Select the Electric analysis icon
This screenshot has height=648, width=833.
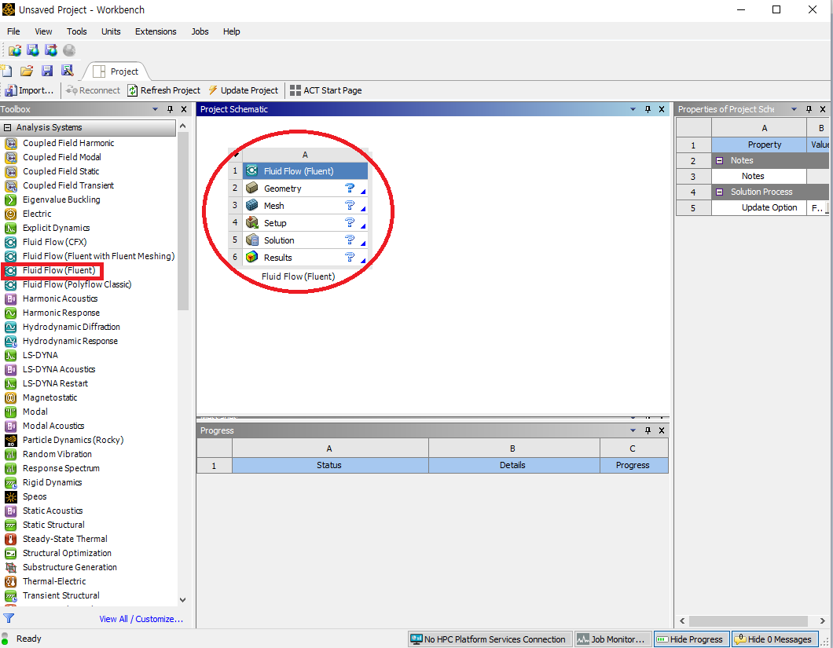(11, 214)
